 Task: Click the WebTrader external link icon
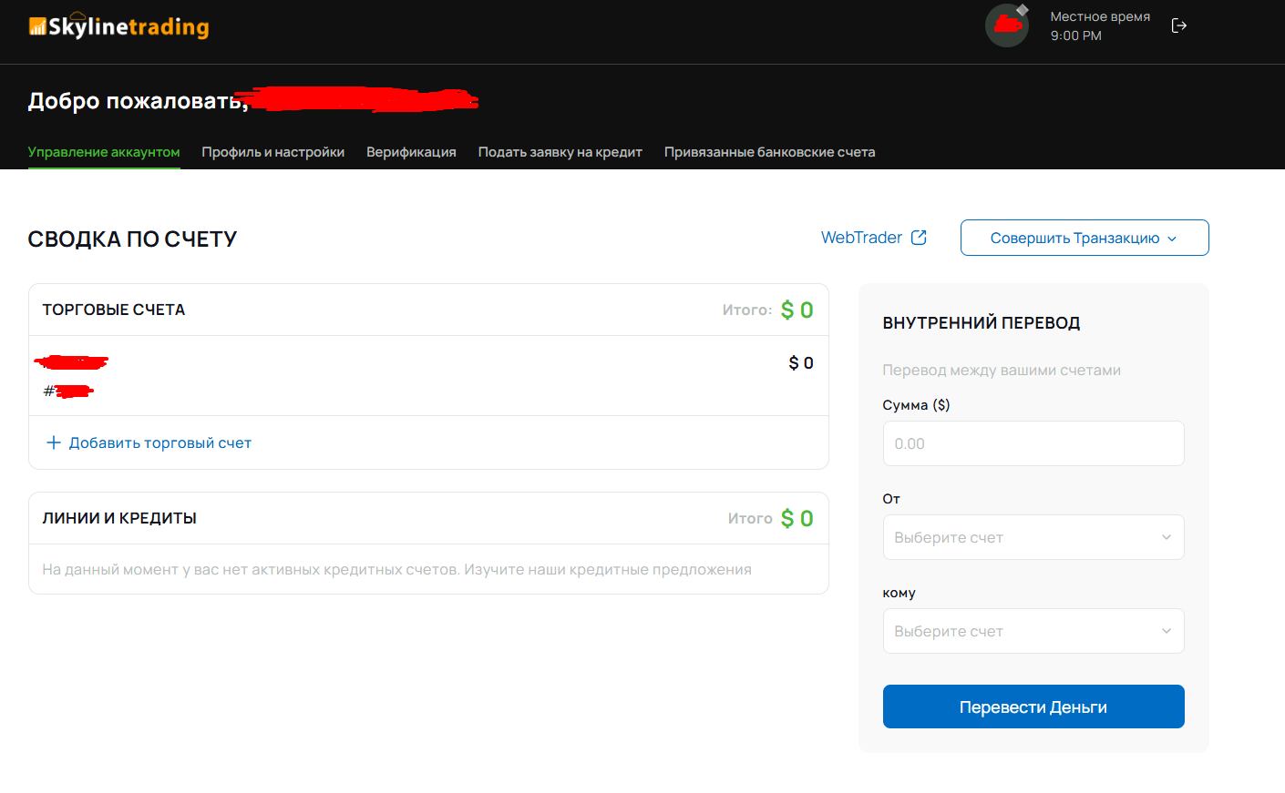click(x=919, y=238)
